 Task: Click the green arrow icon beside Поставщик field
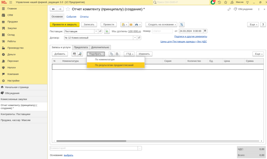click(107, 31)
